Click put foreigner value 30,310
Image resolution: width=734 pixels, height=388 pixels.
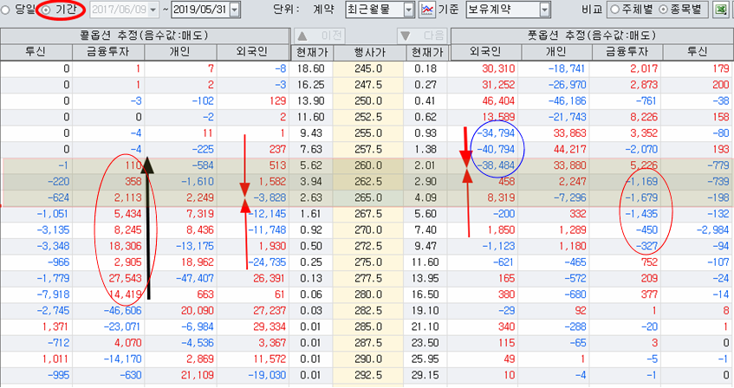(x=498, y=68)
